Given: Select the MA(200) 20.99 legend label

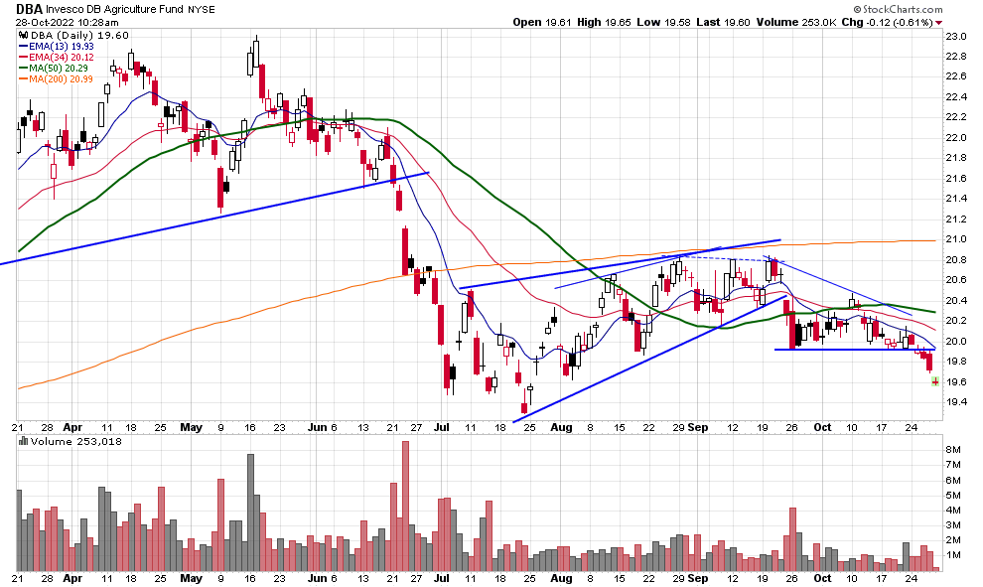Looking at the screenshot, I should tap(61, 78).
